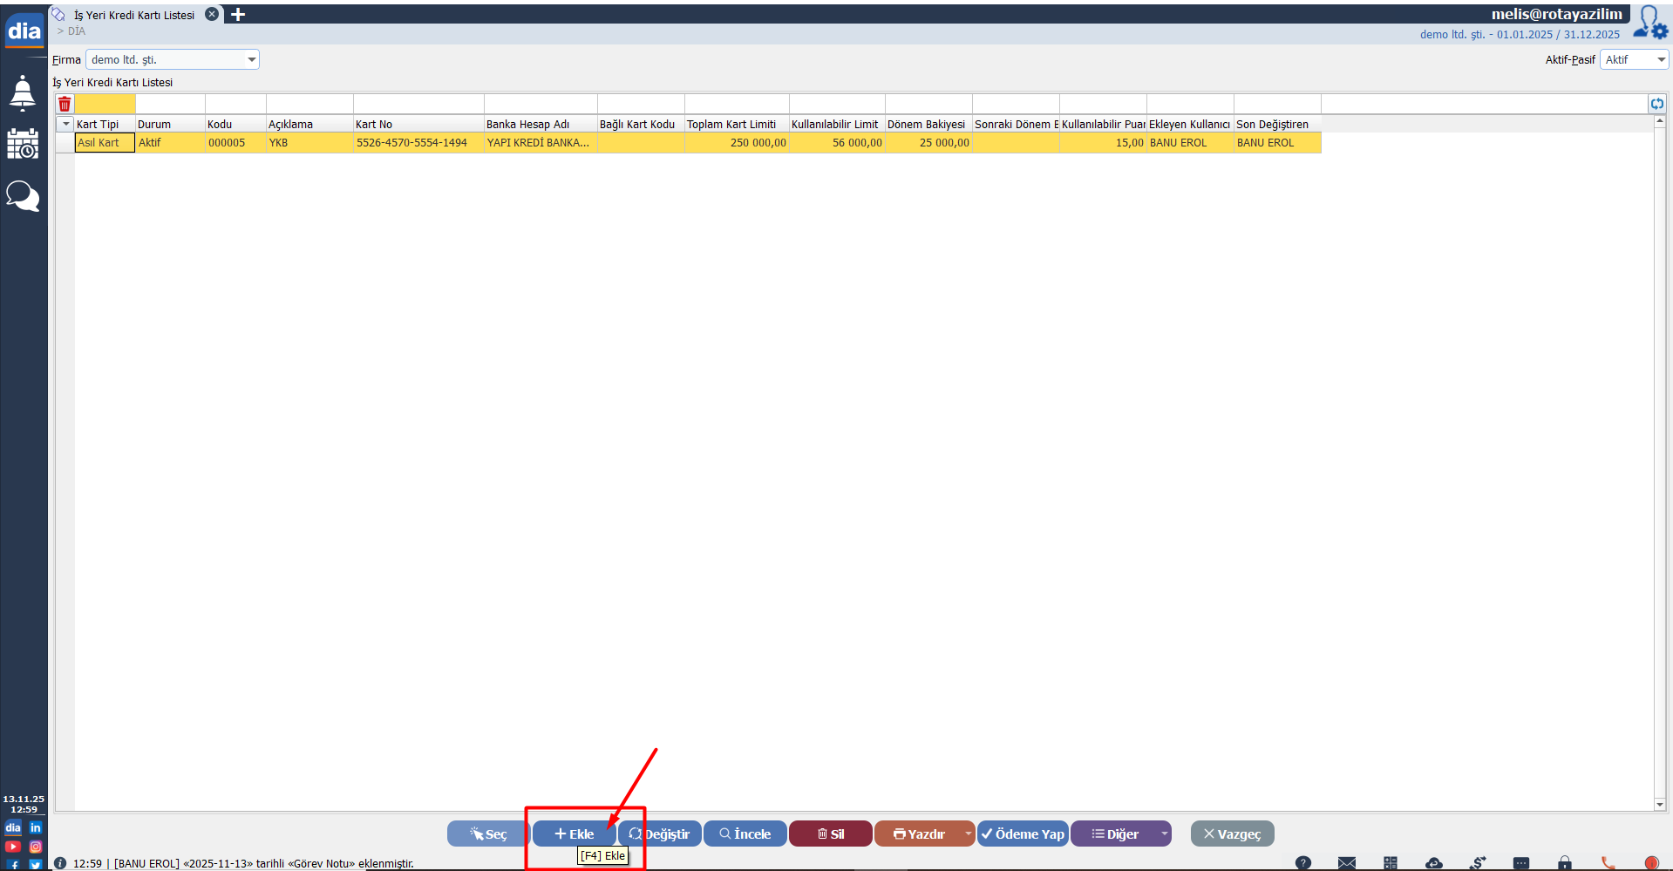Click the red trash filter-clear icon
Image resolution: width=1673 pixels, height=871 pixels.
coord(65,105)
